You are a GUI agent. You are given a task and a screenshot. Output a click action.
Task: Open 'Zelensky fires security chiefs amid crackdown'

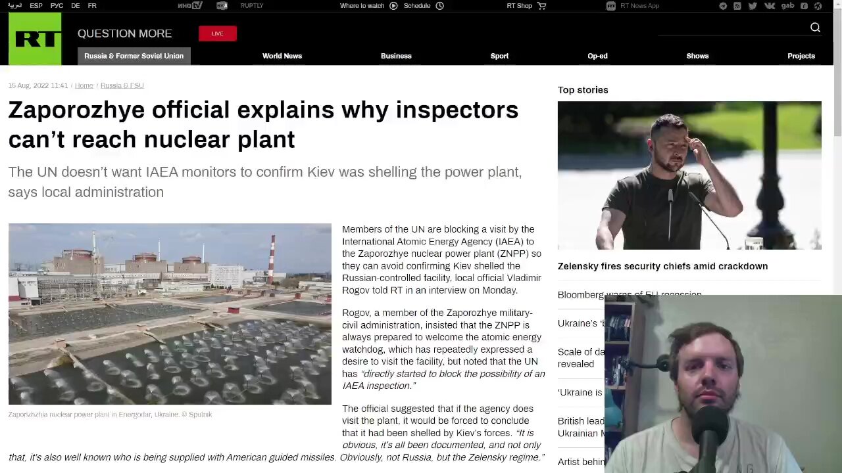coord(662,266)
